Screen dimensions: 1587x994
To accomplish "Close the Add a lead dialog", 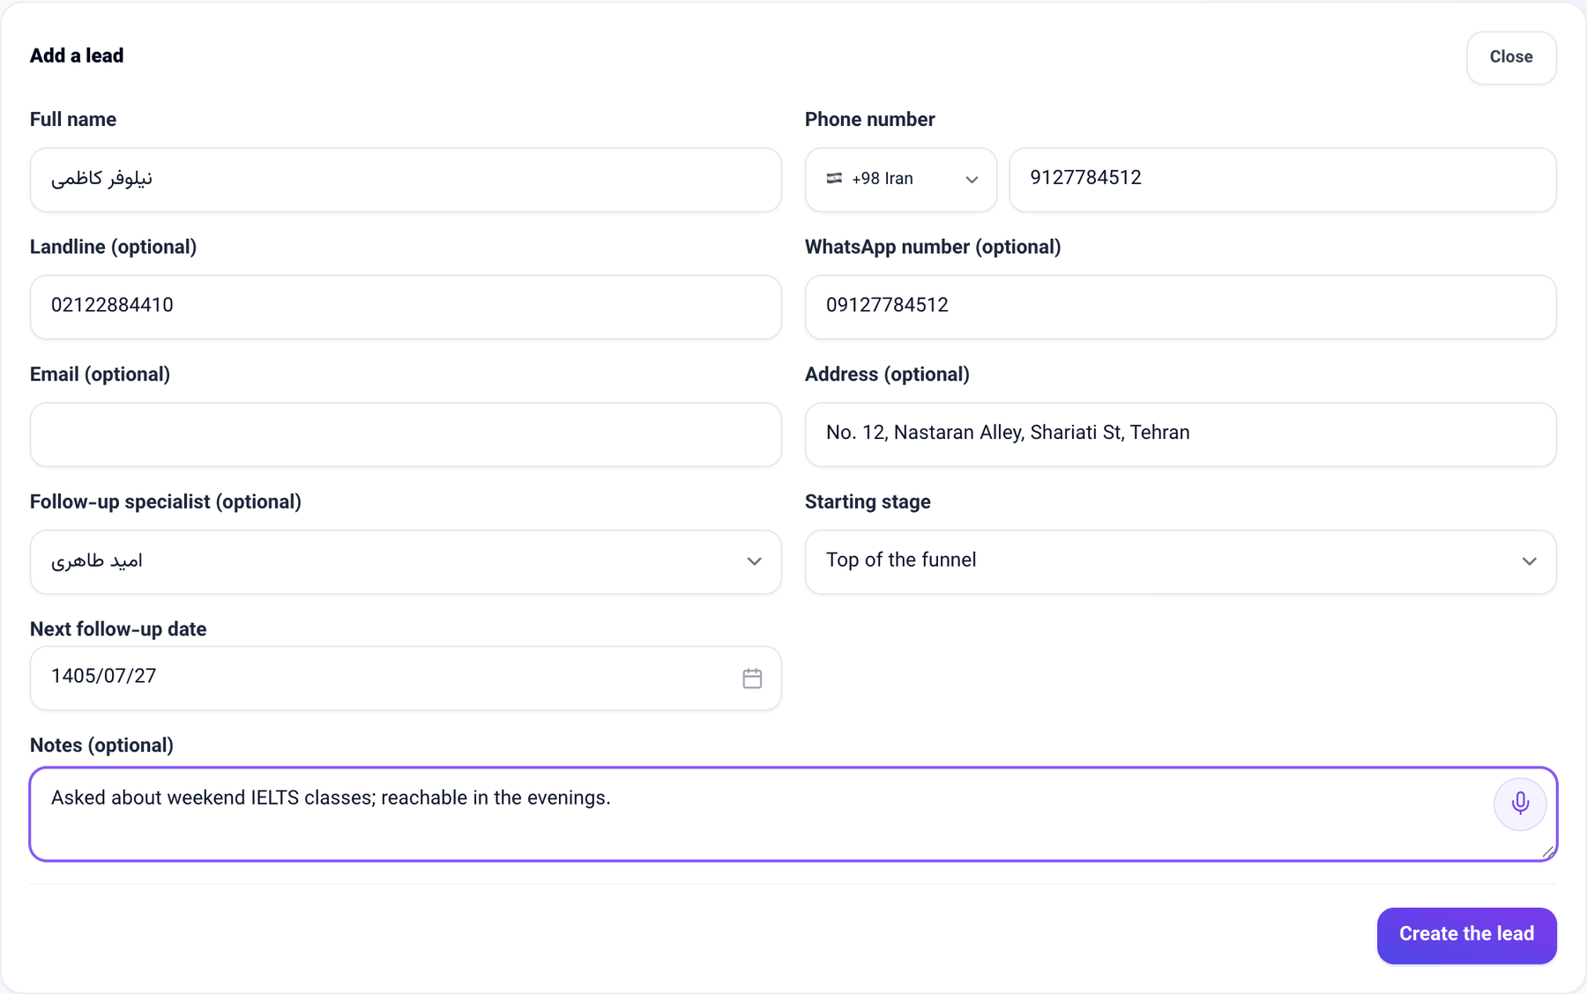I will point(1511,57).
